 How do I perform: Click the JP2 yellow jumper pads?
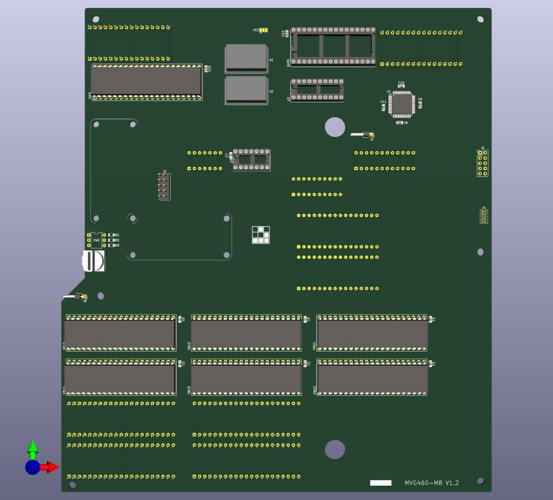pyautogui.click(x=264, y=30)
